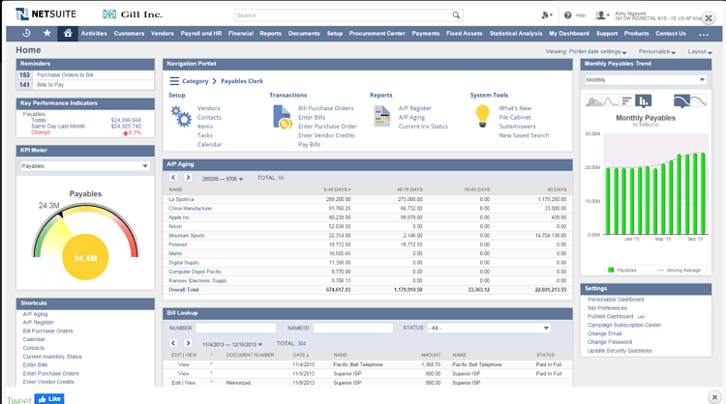Open the Bill Lookup Status dropdown
This screenshot has height=404, width=726.
tap(489, 328)
